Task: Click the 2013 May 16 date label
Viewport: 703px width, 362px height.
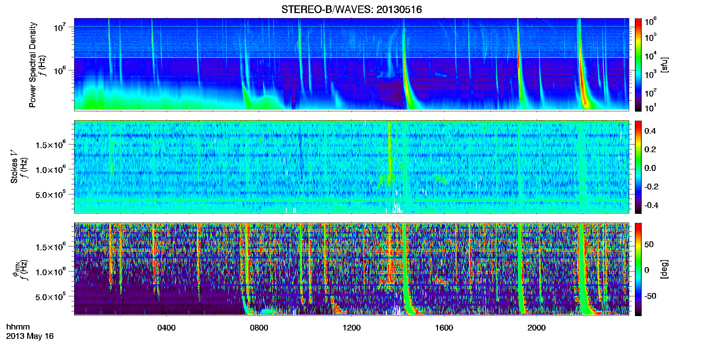Action: tap(30, 336)
